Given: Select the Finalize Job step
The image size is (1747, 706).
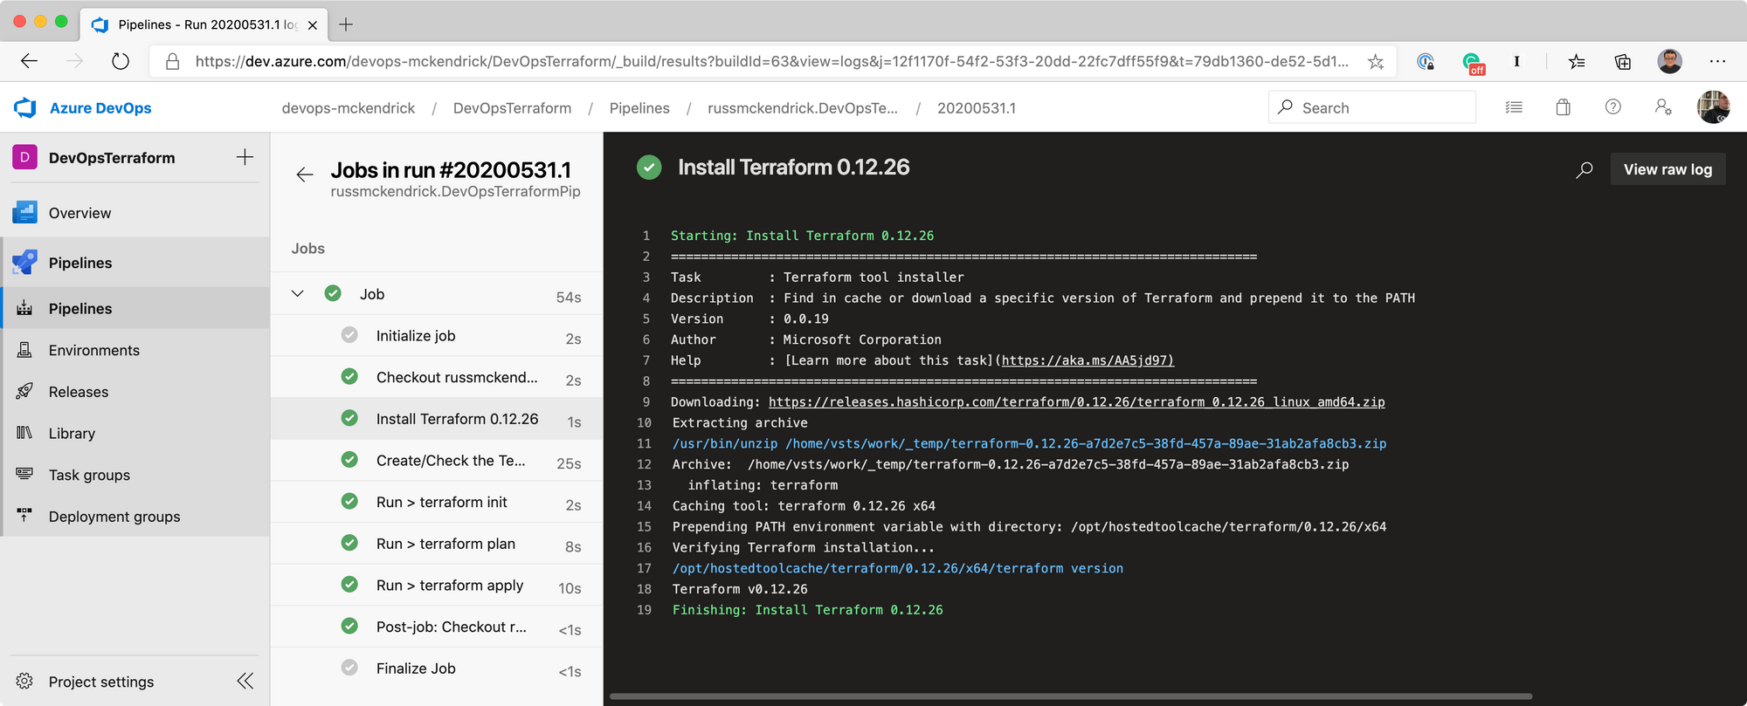Looking at the screenshot, I should pos(437,668).
